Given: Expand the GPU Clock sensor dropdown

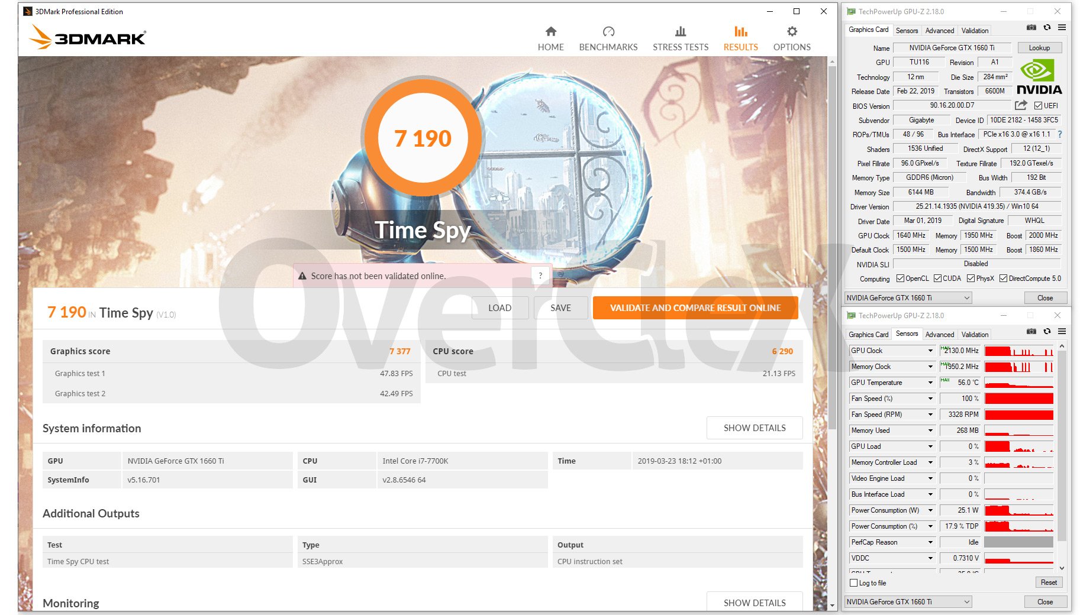Looking at the screenshot, I should click(930, 351).
